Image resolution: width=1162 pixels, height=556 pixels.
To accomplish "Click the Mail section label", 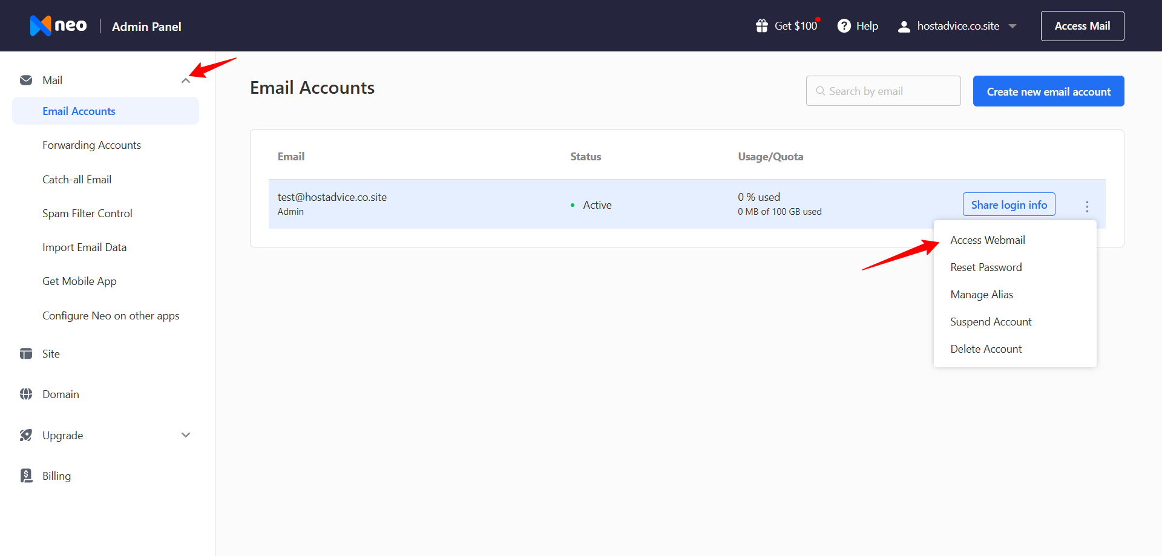I will coord(52,80).
